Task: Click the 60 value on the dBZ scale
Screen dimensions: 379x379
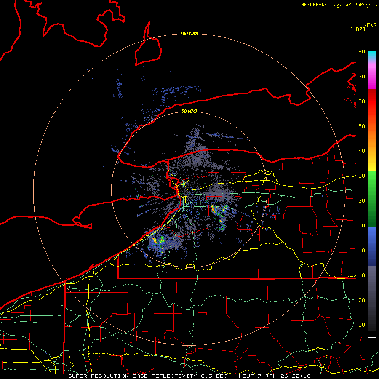Action: point(362,101)
